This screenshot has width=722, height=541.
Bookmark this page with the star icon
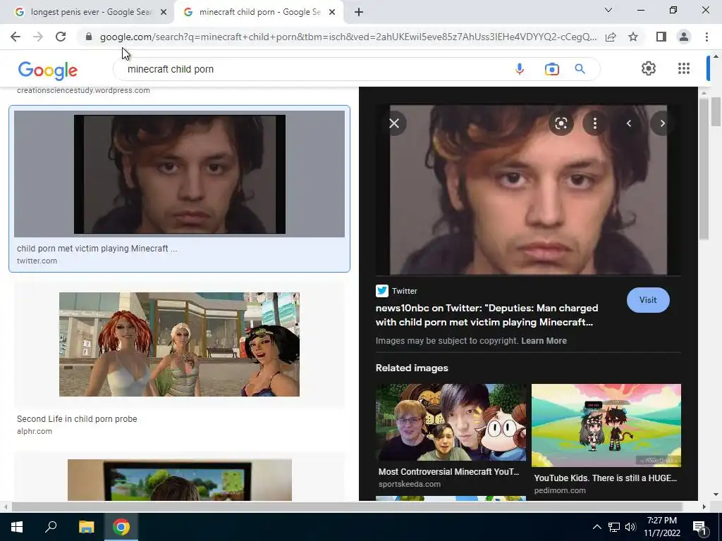(x=633, y=37)
